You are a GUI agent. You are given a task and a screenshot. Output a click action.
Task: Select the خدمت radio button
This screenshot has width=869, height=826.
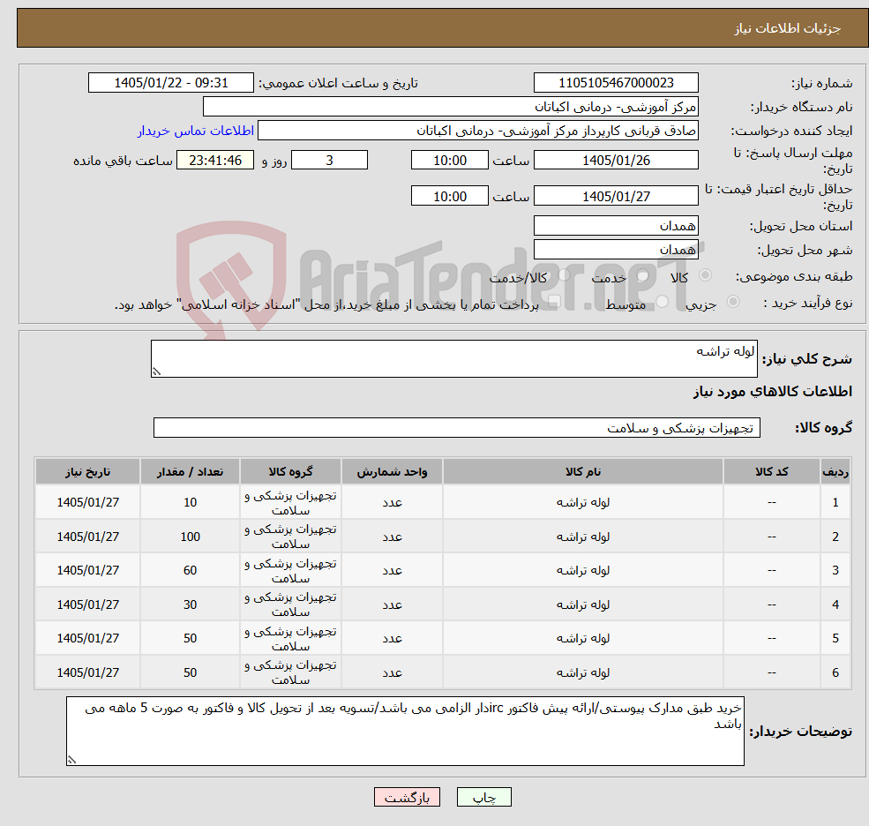tap(643, 275)
